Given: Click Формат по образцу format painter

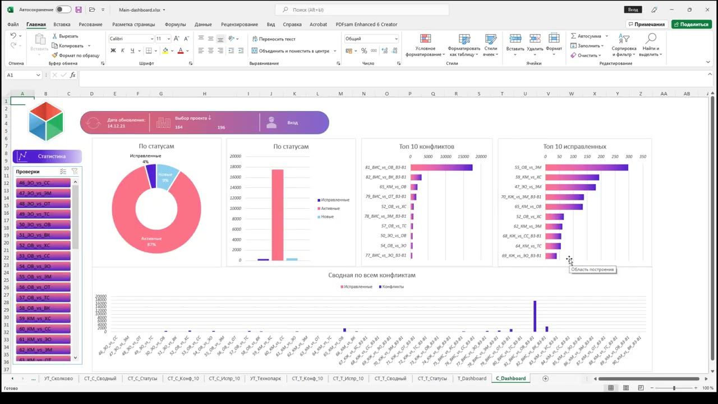Looking at the screenshot, I should point(75,56).
